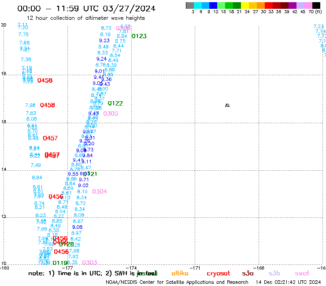326x286 pixels.
Task: Click the dark blue value '9.55'
Action: coord(73,174)
